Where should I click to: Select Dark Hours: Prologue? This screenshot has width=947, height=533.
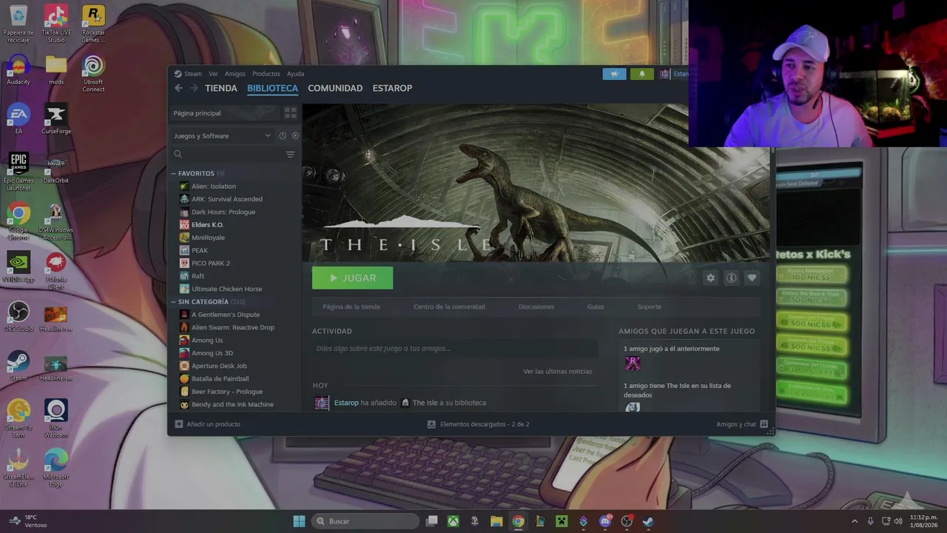point(223,212)
